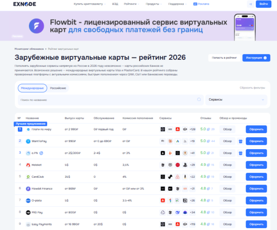Open the Мониторинг обменников breadcrumb link
The image size is (277, 230).
[x=29, y=49]
